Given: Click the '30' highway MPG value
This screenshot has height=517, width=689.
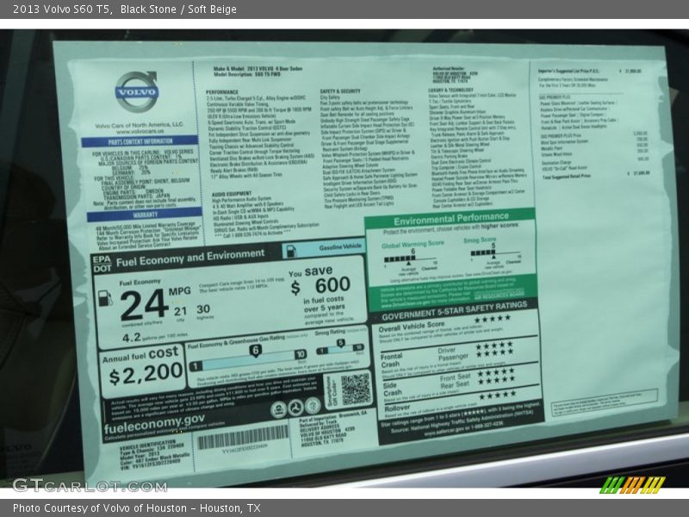Looking at the screenshot, I should (x=203, y=309).
